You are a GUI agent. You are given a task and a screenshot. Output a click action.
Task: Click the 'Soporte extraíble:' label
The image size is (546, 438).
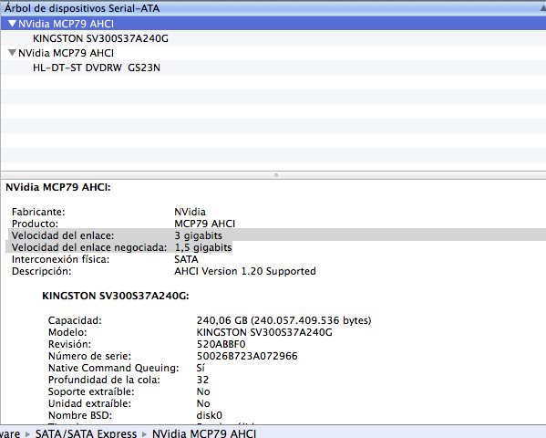pyautogui.click(x=91, y=391)
